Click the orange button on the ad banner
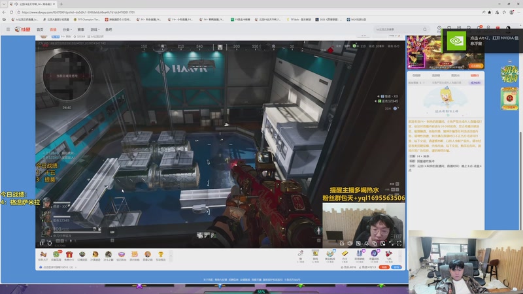This screenshot has width=523, height=294. pos(475,66)
